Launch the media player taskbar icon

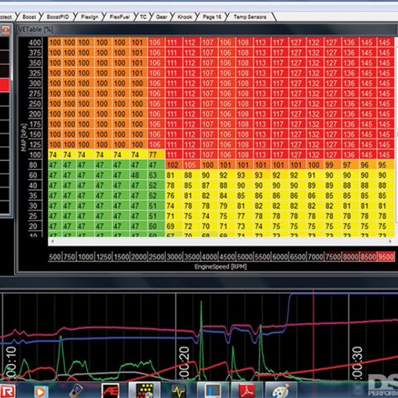[x=41, y=391]
